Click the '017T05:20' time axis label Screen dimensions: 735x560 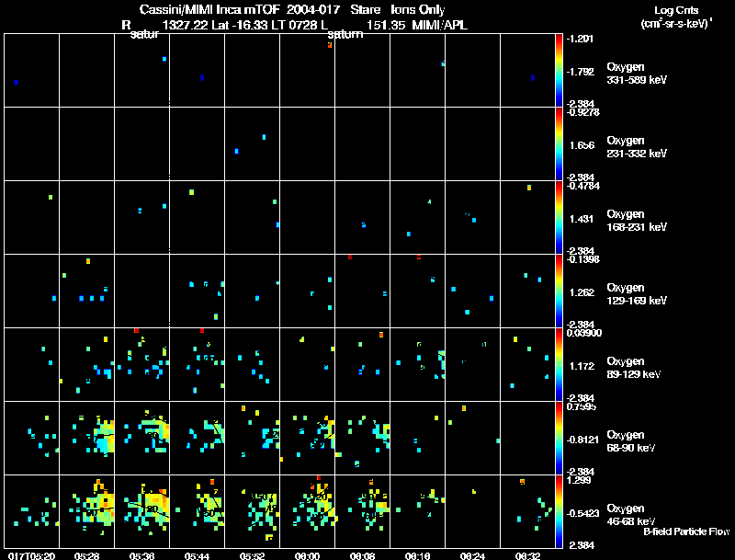point(31,555)
